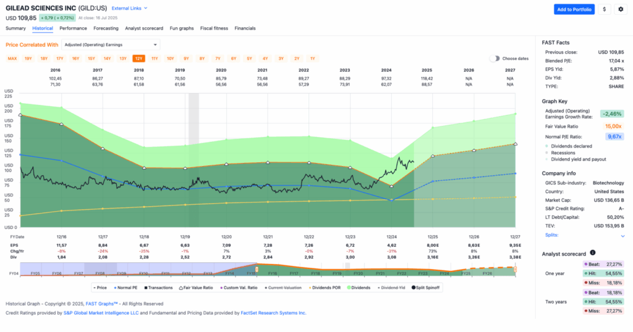Open the Analyst scorecard tab
Viewport: 633px width, 332px height.
(x=144, y=28)
